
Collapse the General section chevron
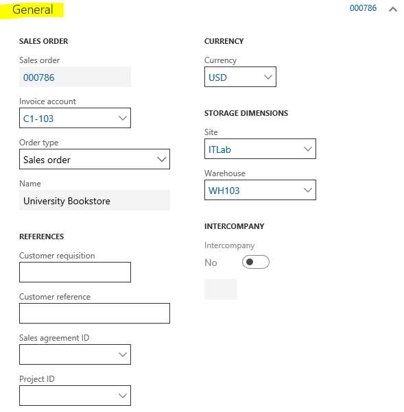point(393,9)
